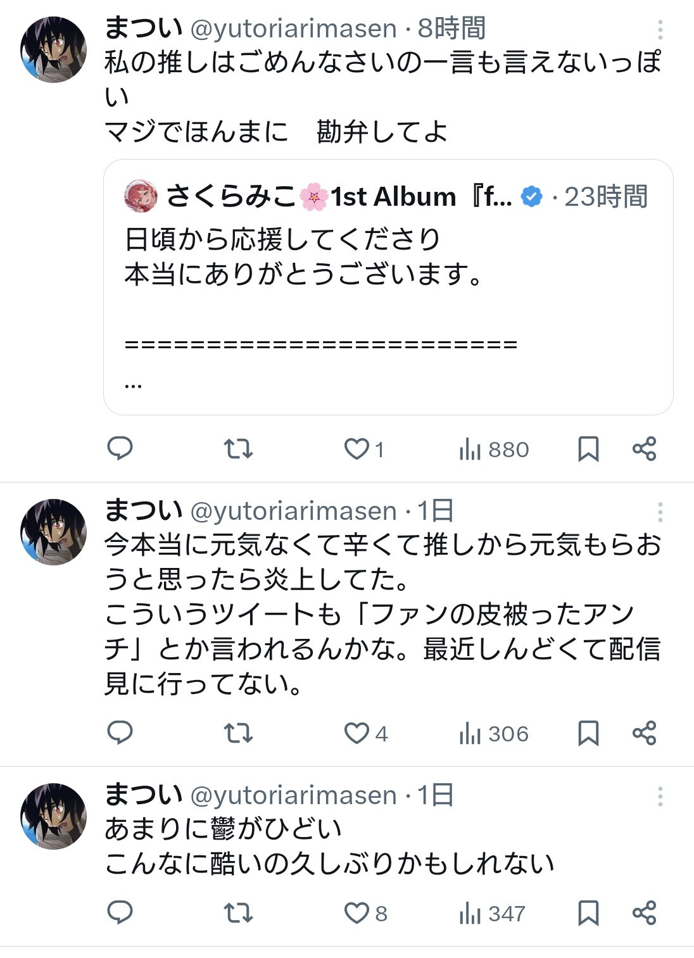Image resolution: width=694 pixels, height=958 pixels.
Task: Reply to the first tweet about 推し
Action: coord(120,448)
